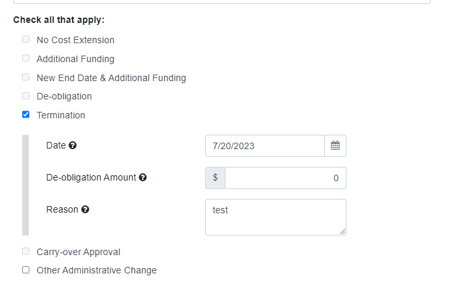Select New End Date & Additional Funding checkbox

tap(25, 77)
